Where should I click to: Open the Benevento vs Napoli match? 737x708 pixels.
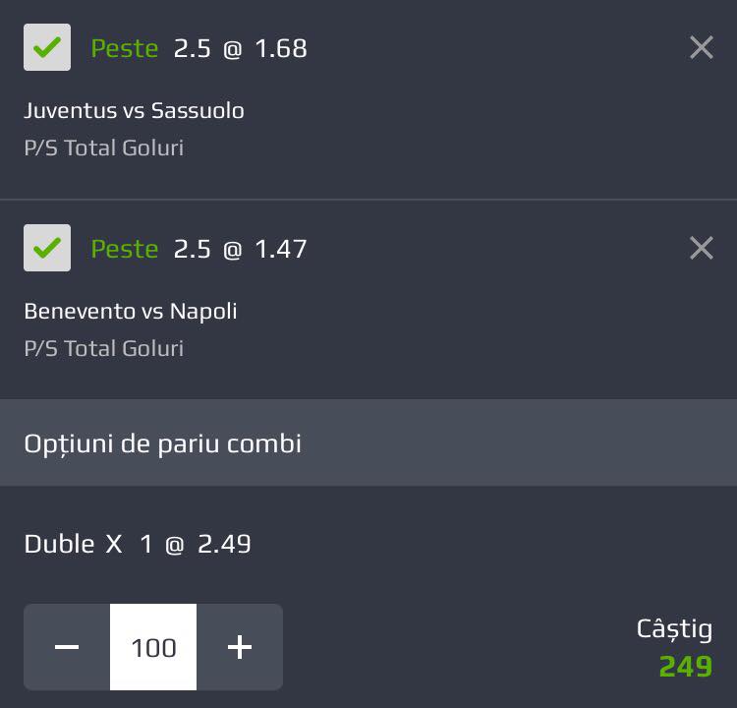(130, 312)
